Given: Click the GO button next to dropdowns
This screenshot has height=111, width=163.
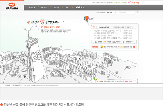Looking at the screenshot, I should [138, 13].
